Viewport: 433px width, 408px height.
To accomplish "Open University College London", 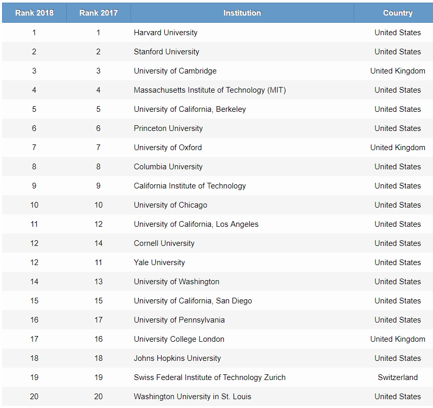I will [x=179, y=339].
